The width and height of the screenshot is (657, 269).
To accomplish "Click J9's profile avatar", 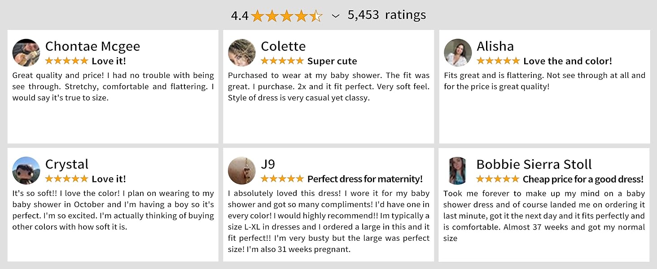I will click(x=242, y=171).
